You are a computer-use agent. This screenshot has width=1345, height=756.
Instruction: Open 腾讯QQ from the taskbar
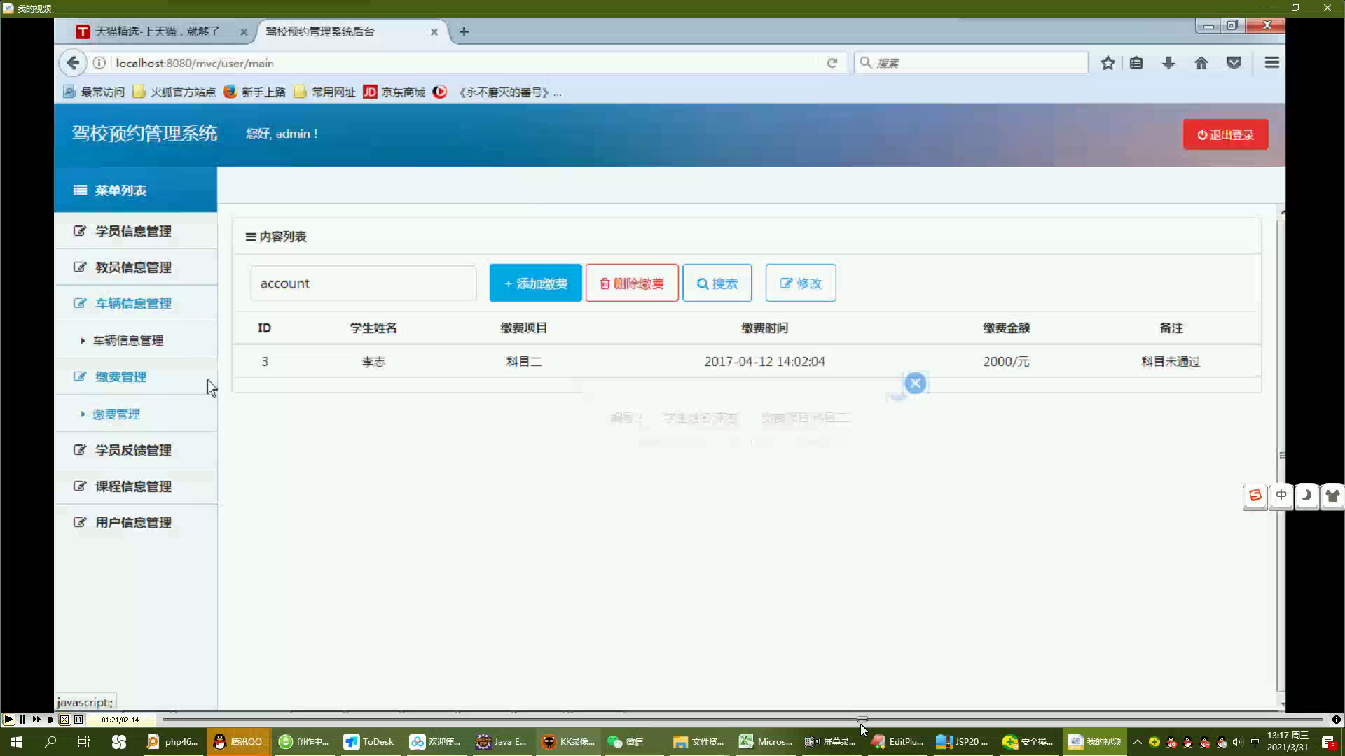click(x=238, y=742)
